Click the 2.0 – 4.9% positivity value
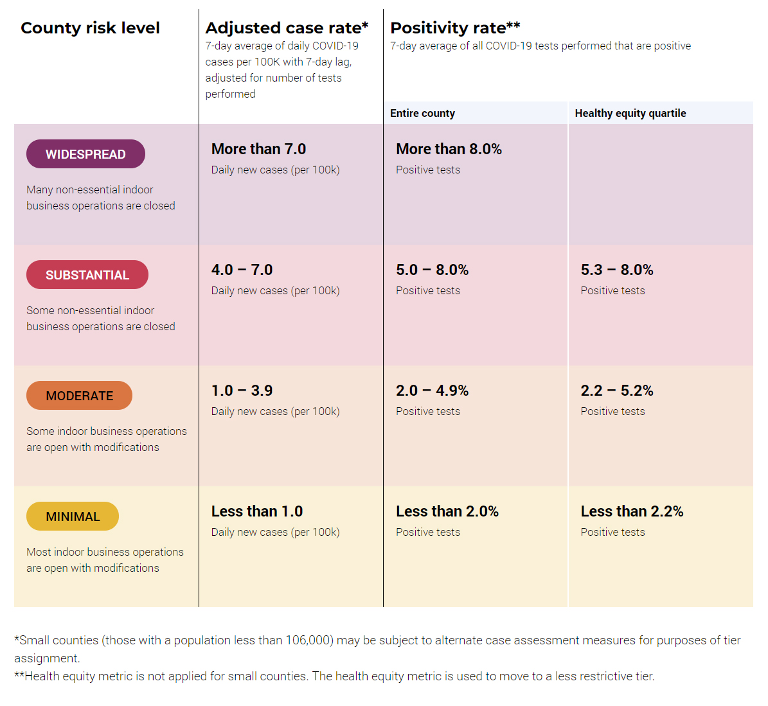The height and width of the screenshot is (706, 768). pos(432,391)
